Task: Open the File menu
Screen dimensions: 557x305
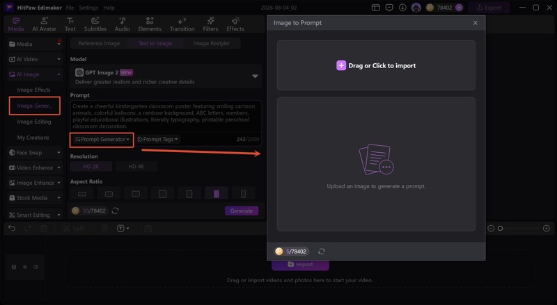Action: coord(70,8)
